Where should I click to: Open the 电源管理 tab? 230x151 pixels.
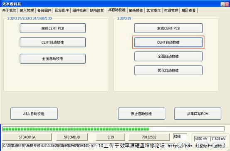(x=171, y=10)
